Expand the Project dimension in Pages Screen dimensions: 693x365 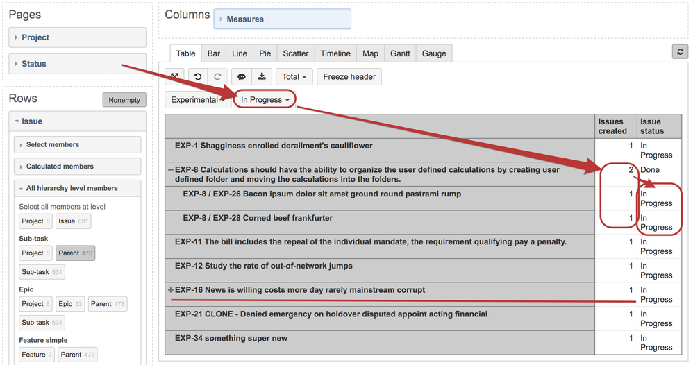(x=77, y=37)
